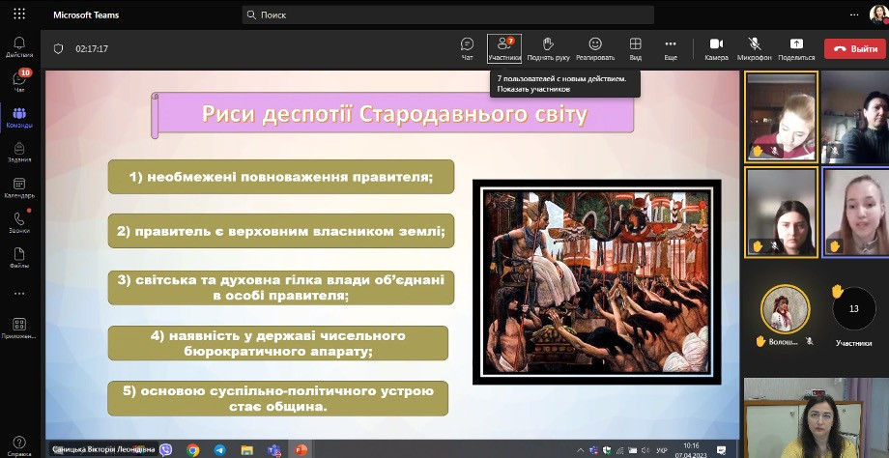Screen dimensions: 889x458
Task: Raise hand with Поднять руку
Action: 548,49
